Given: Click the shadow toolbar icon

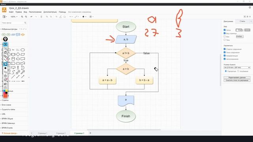Looking at the screenshot, I should click(x=64, y=17).
